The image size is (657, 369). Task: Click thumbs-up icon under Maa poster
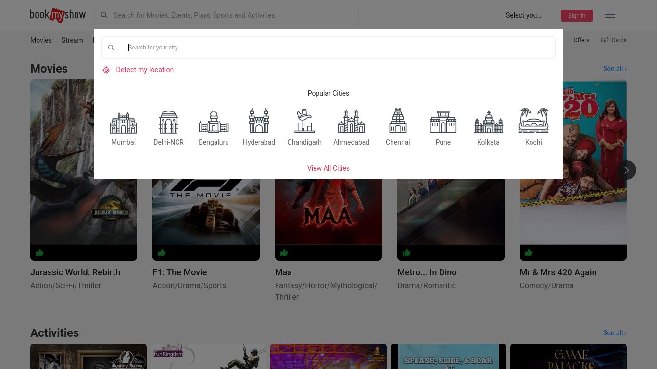(284, 253)
